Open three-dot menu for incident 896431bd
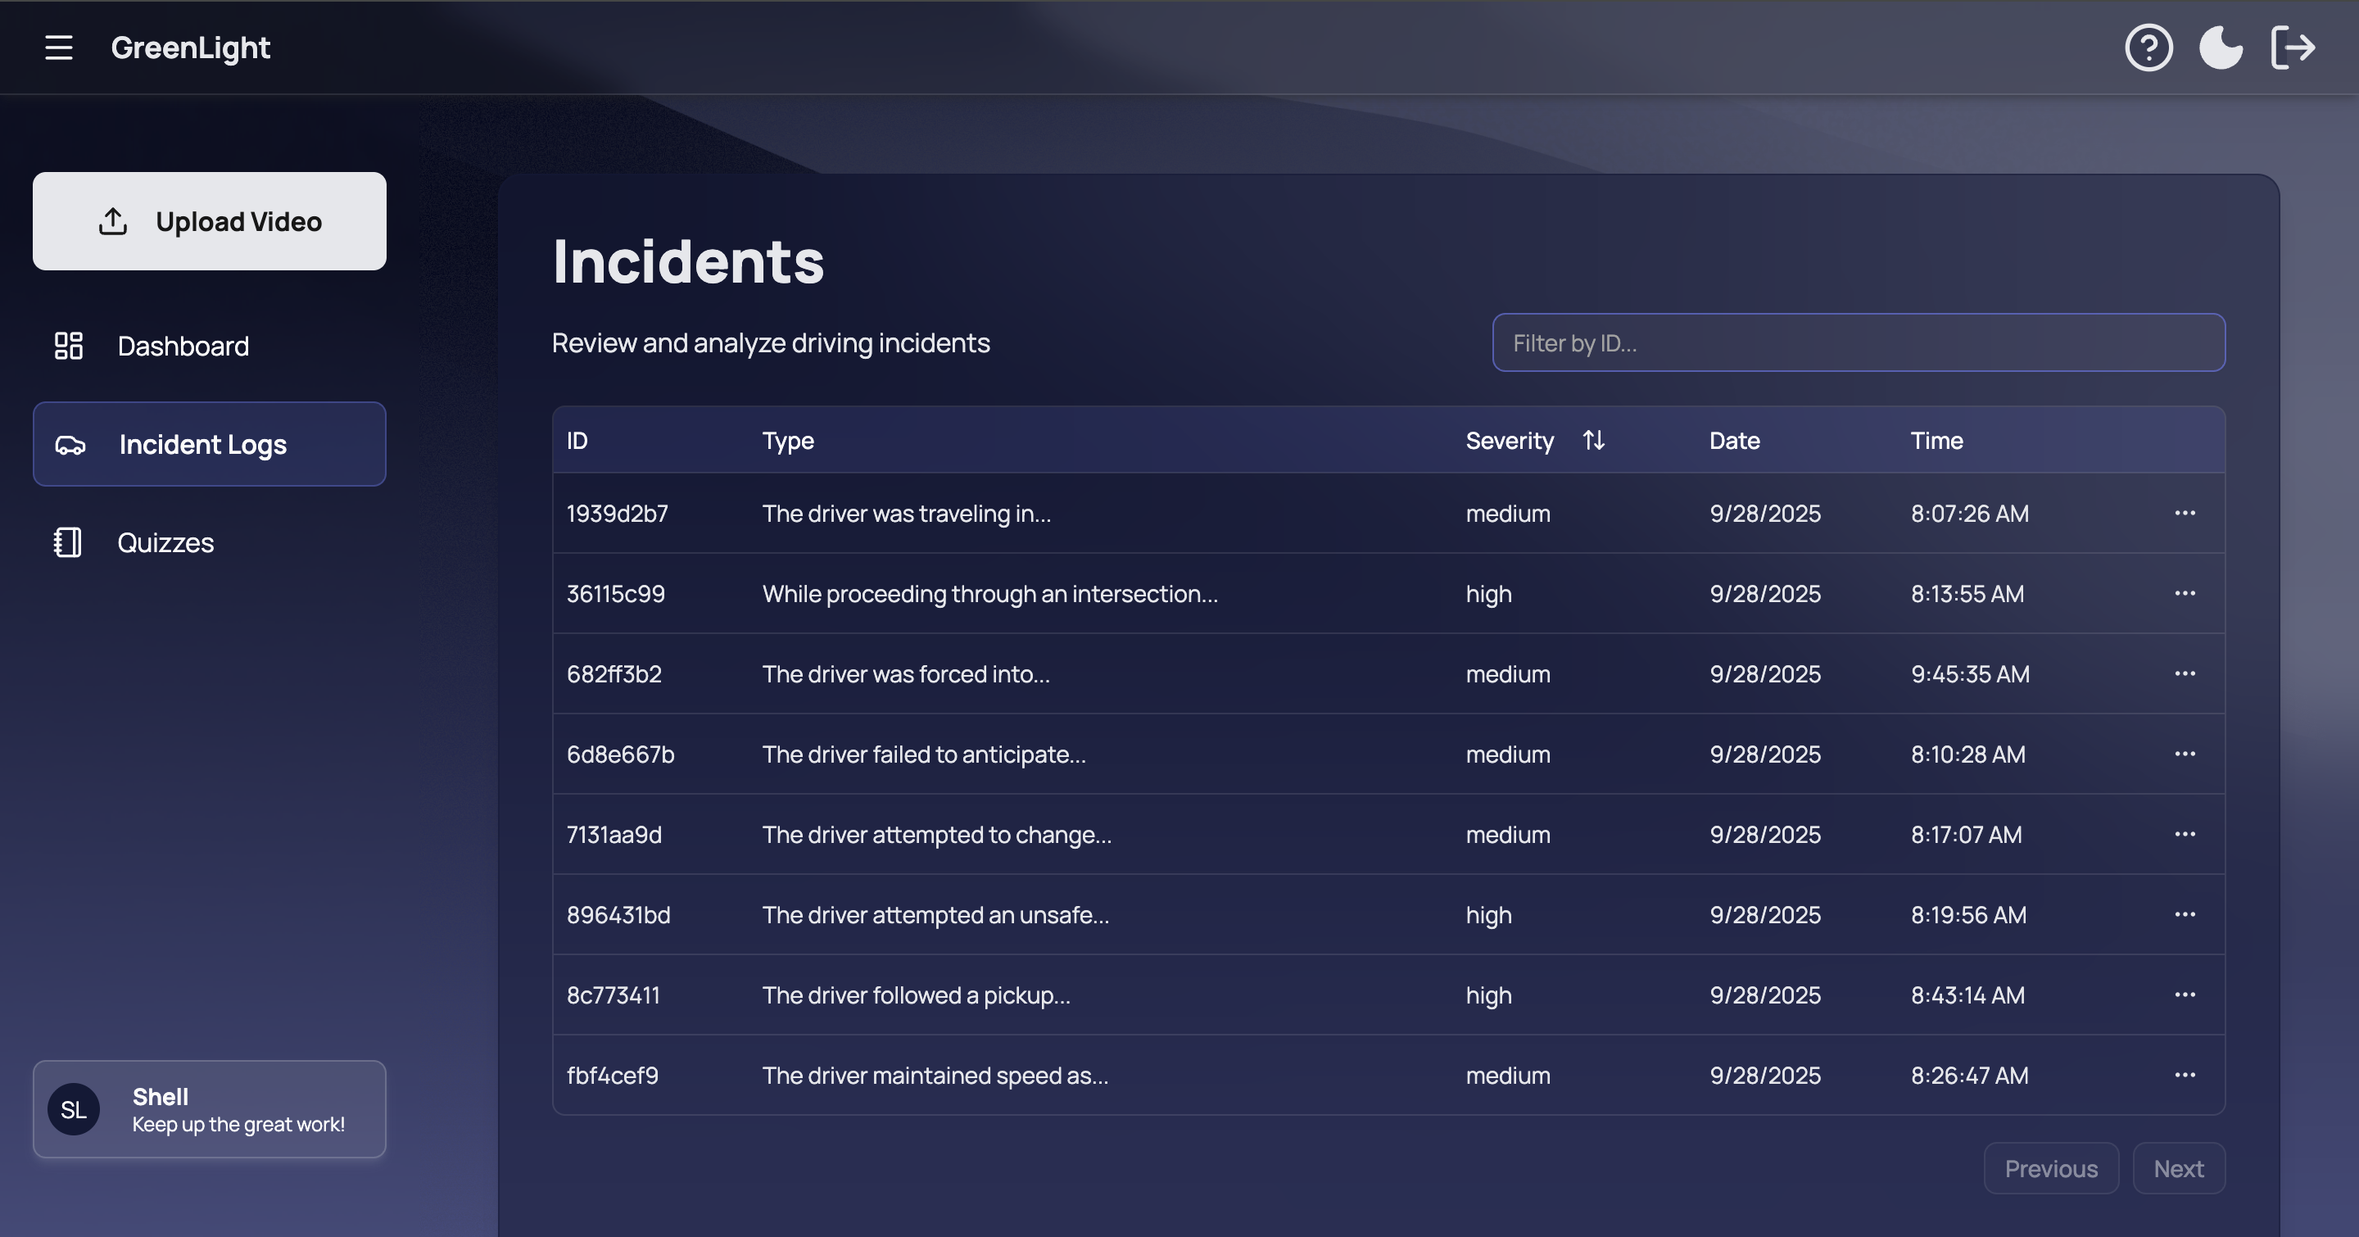The width and height of the screenshot is (2359, 1237). [2185, 915]
